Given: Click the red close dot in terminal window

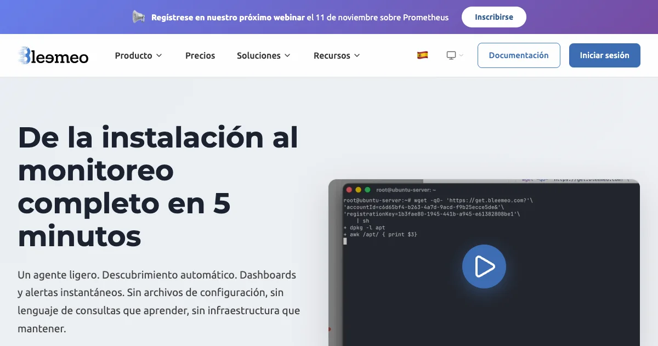Looking at the screenshot, I should click(x=349, y=189).
